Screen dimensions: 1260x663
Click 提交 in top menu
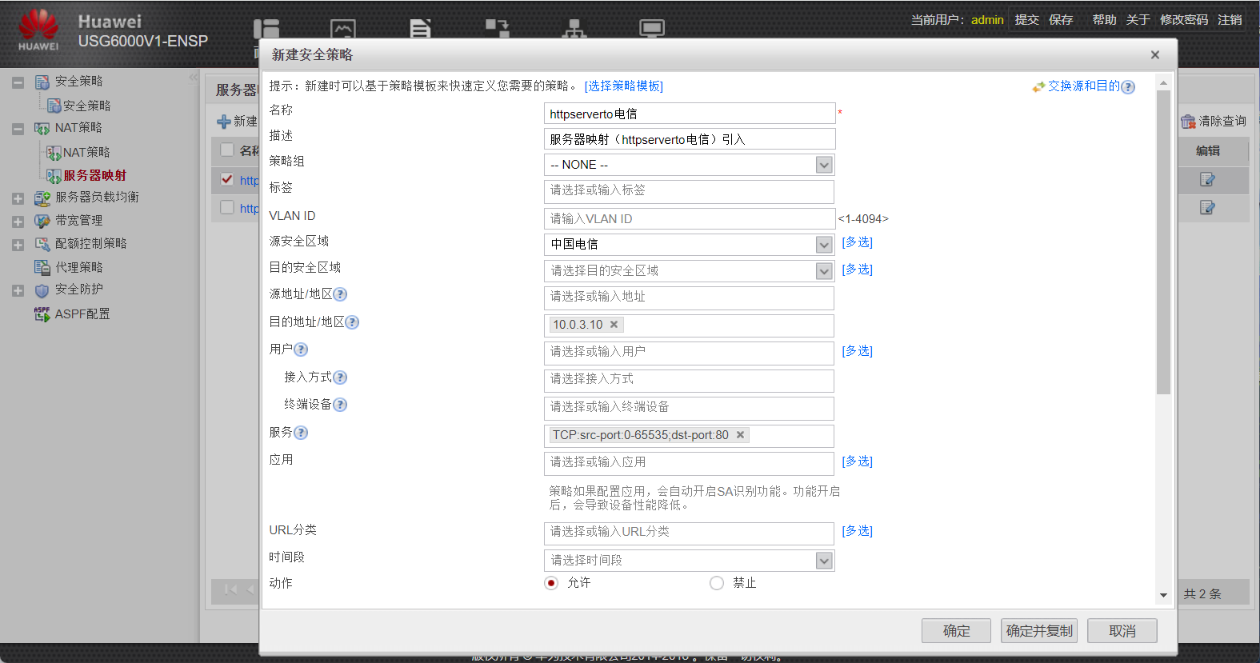[x=1026, y=20]
